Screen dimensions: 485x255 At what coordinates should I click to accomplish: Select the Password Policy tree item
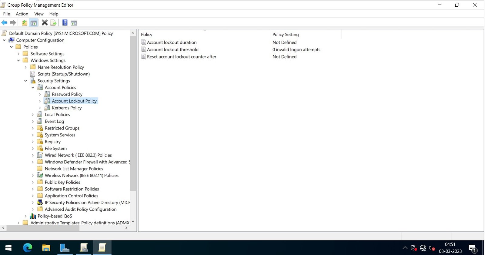[x=67, y=94]
